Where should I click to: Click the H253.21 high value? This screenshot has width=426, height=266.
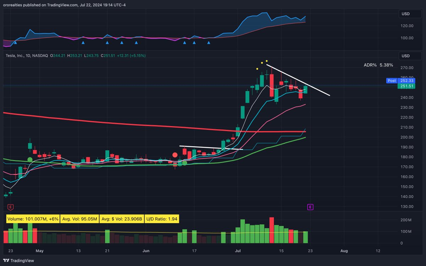tap(75, 56)
